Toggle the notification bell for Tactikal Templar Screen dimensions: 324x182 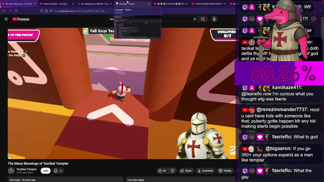pos(56,171)
